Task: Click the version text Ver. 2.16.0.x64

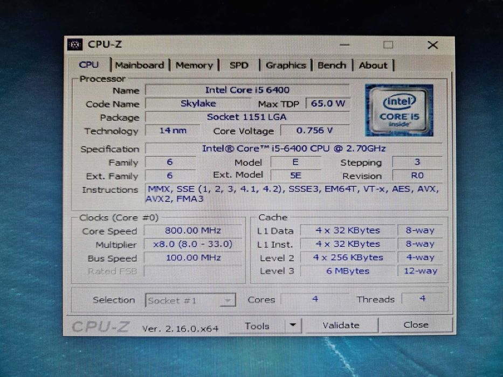Action: tap(180, 329)
